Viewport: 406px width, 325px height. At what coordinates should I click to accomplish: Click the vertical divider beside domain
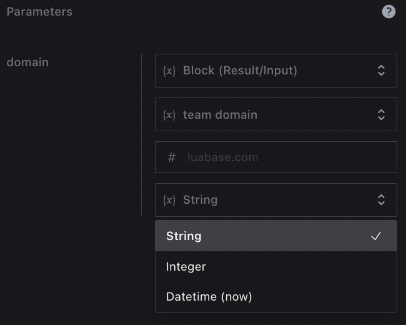tap(142, 135)
